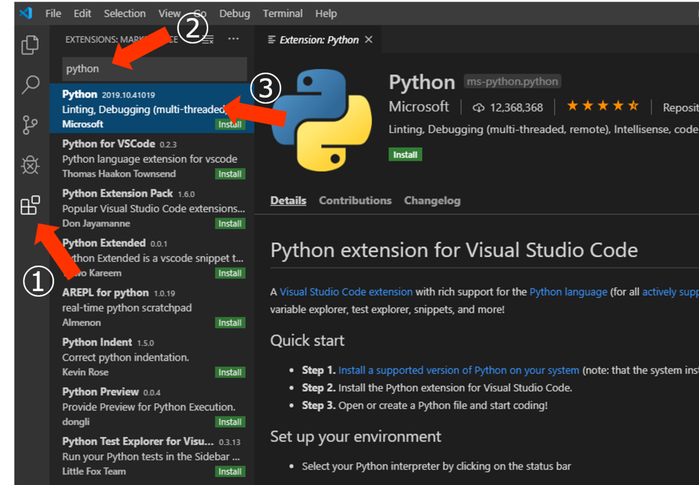Image resolution: width=699 pixels, height=485 pixels.
Task: Click the Quick start heading
Action: click(x=307, y=341)
